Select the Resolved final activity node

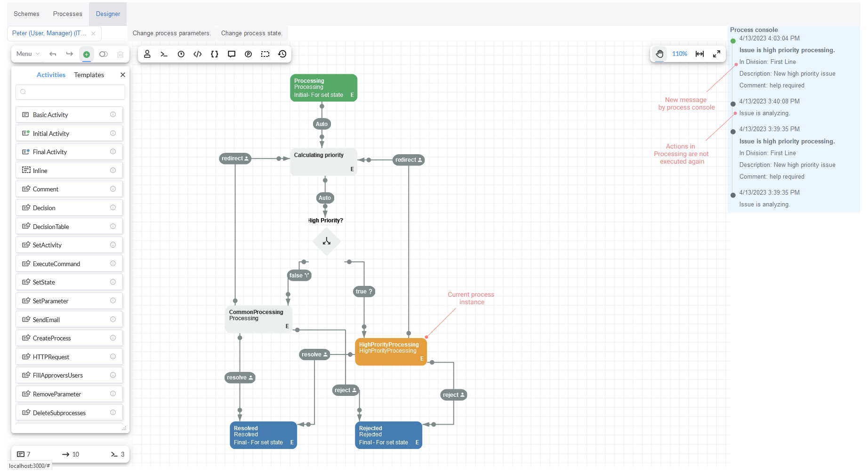point(264,435)
